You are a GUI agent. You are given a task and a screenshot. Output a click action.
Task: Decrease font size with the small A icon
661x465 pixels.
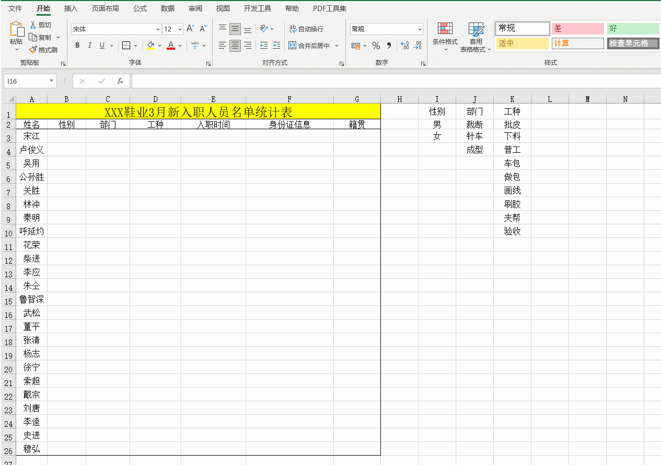pyautogui.click(x=203, y=29)
